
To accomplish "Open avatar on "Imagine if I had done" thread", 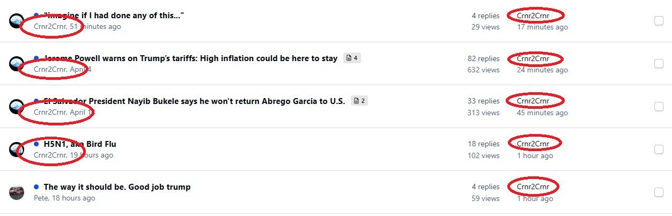I will (17, 21).
